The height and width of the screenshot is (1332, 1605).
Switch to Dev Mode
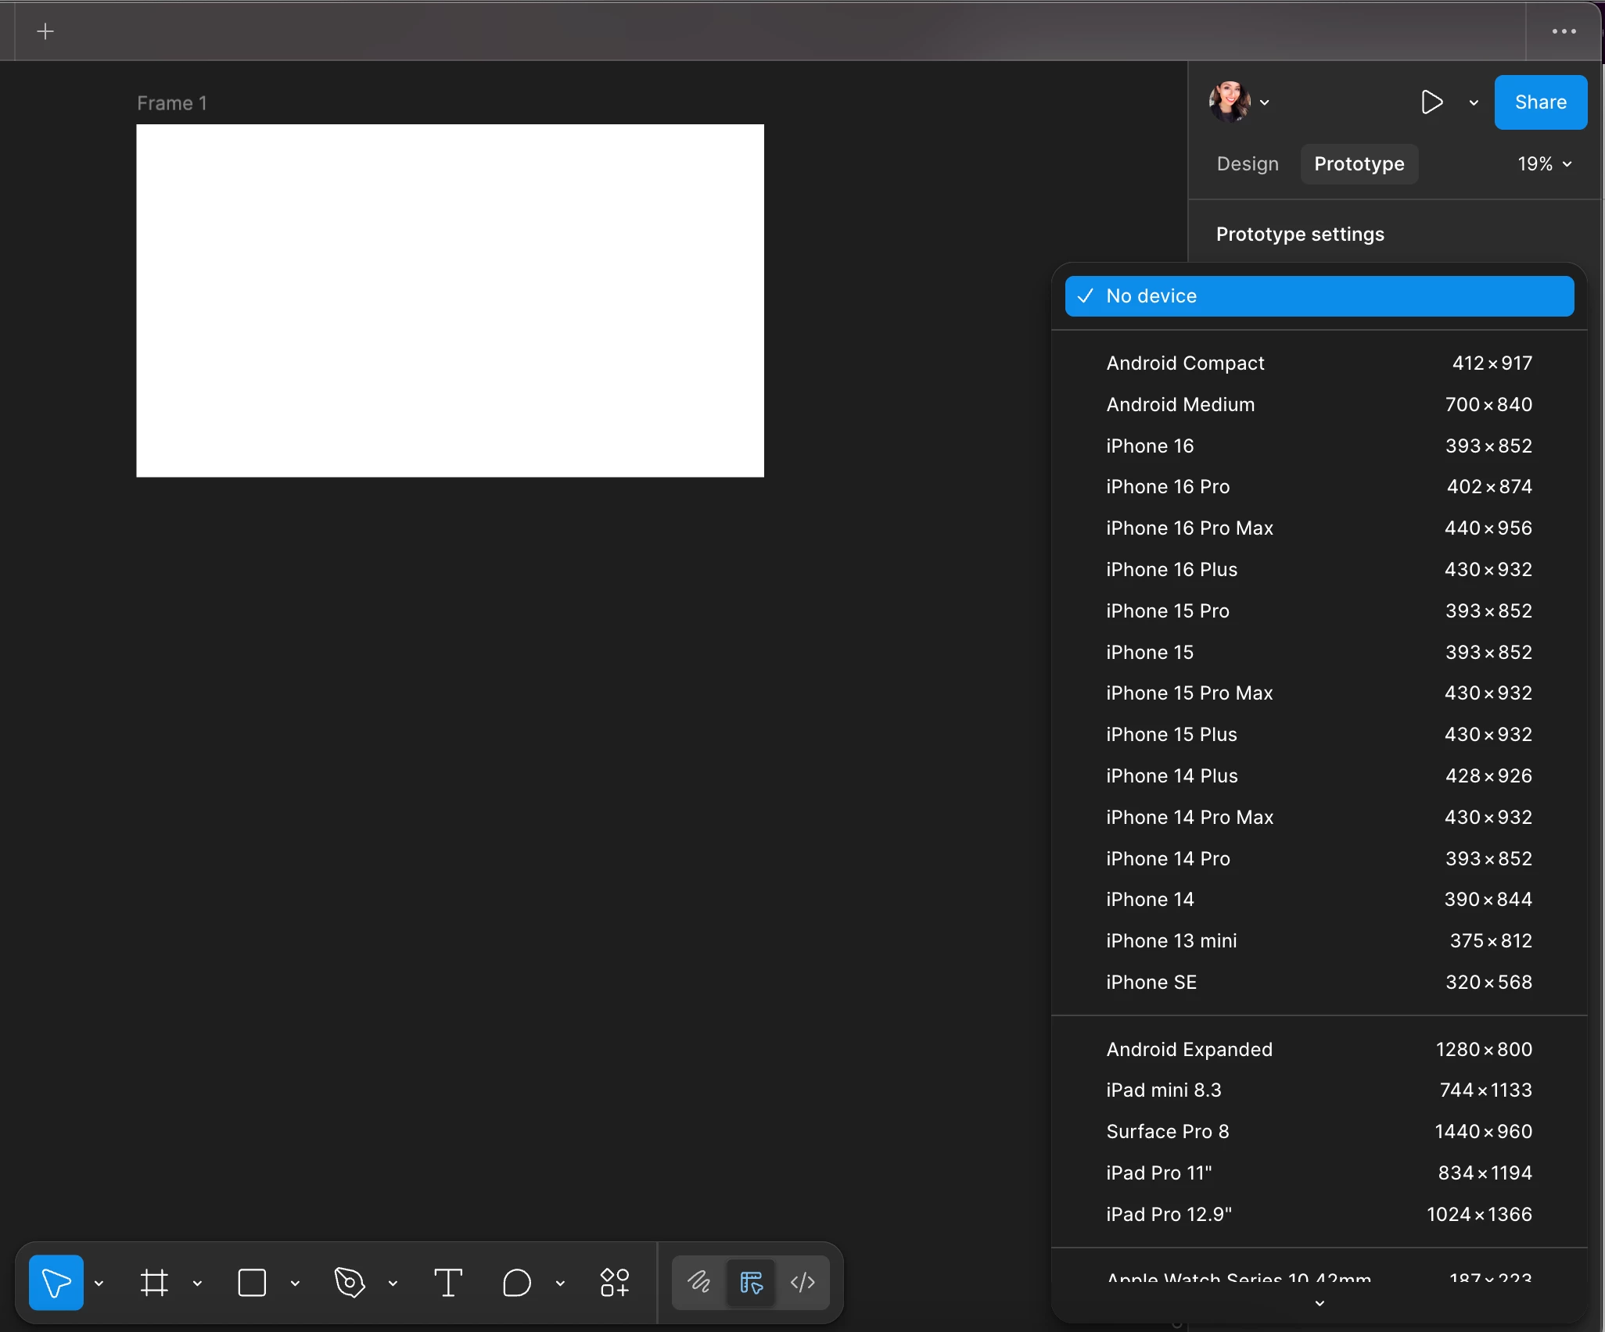(803, 1283)
